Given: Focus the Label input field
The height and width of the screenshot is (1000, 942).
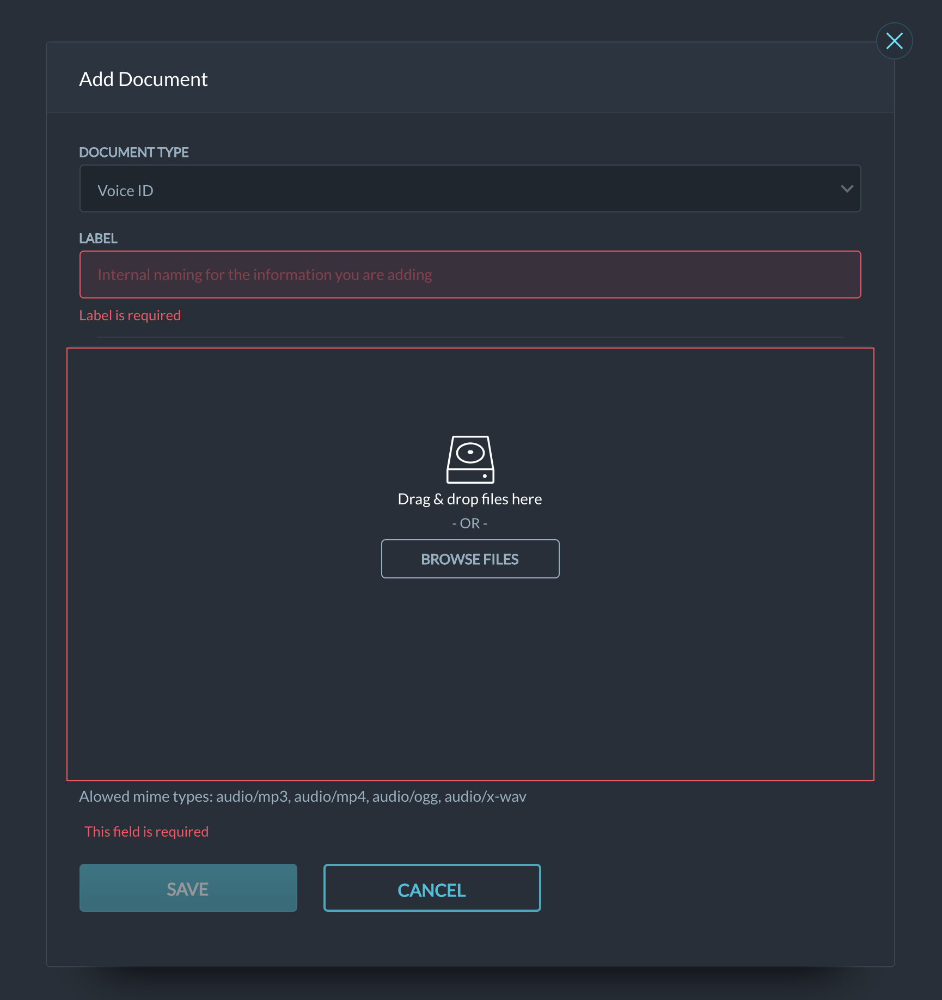Looking at the screenshot, I should click(x=470, y=275).
